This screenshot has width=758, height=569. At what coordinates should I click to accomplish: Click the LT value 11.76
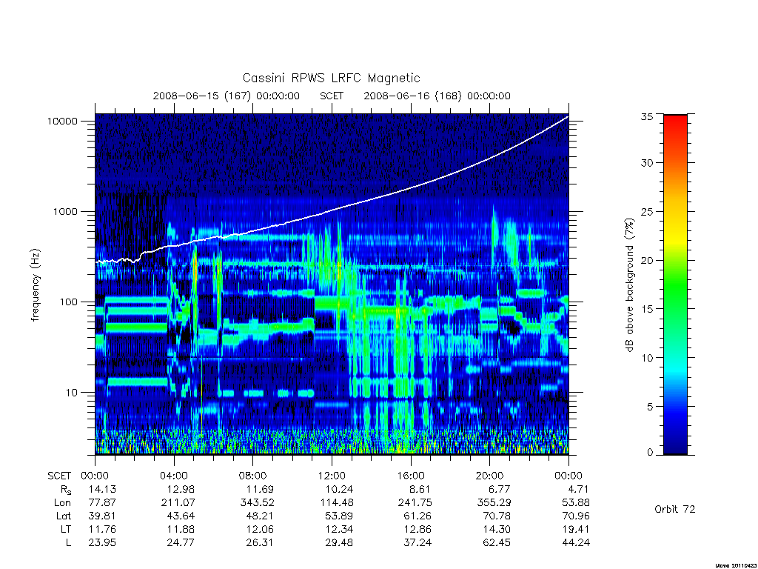click(x=102, y=529)
